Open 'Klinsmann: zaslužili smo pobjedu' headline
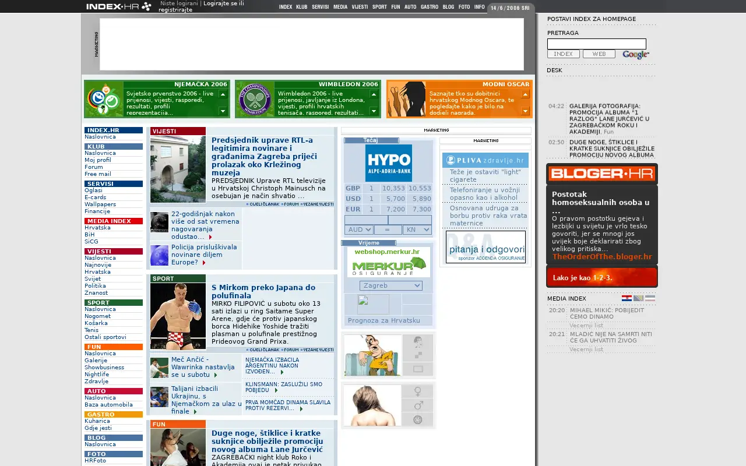Viewport: 746px width, 466px height. pos(284,387)
